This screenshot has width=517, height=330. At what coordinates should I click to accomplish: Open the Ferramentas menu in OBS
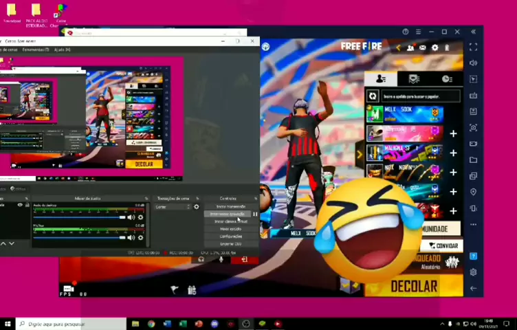35,50
